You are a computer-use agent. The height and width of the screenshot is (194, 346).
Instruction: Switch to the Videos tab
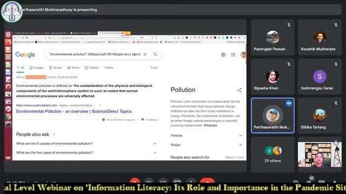[x=91, y=68]
